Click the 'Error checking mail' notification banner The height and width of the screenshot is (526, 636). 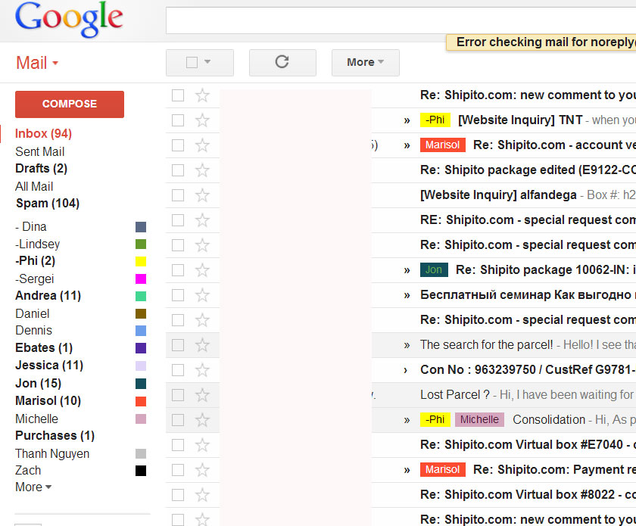point(541,42)
